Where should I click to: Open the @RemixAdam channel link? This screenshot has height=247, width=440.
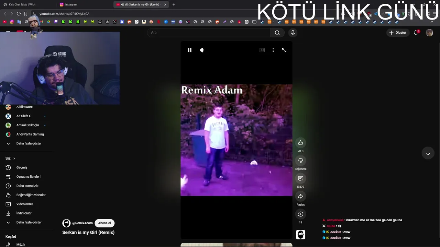tap(82, 223)
